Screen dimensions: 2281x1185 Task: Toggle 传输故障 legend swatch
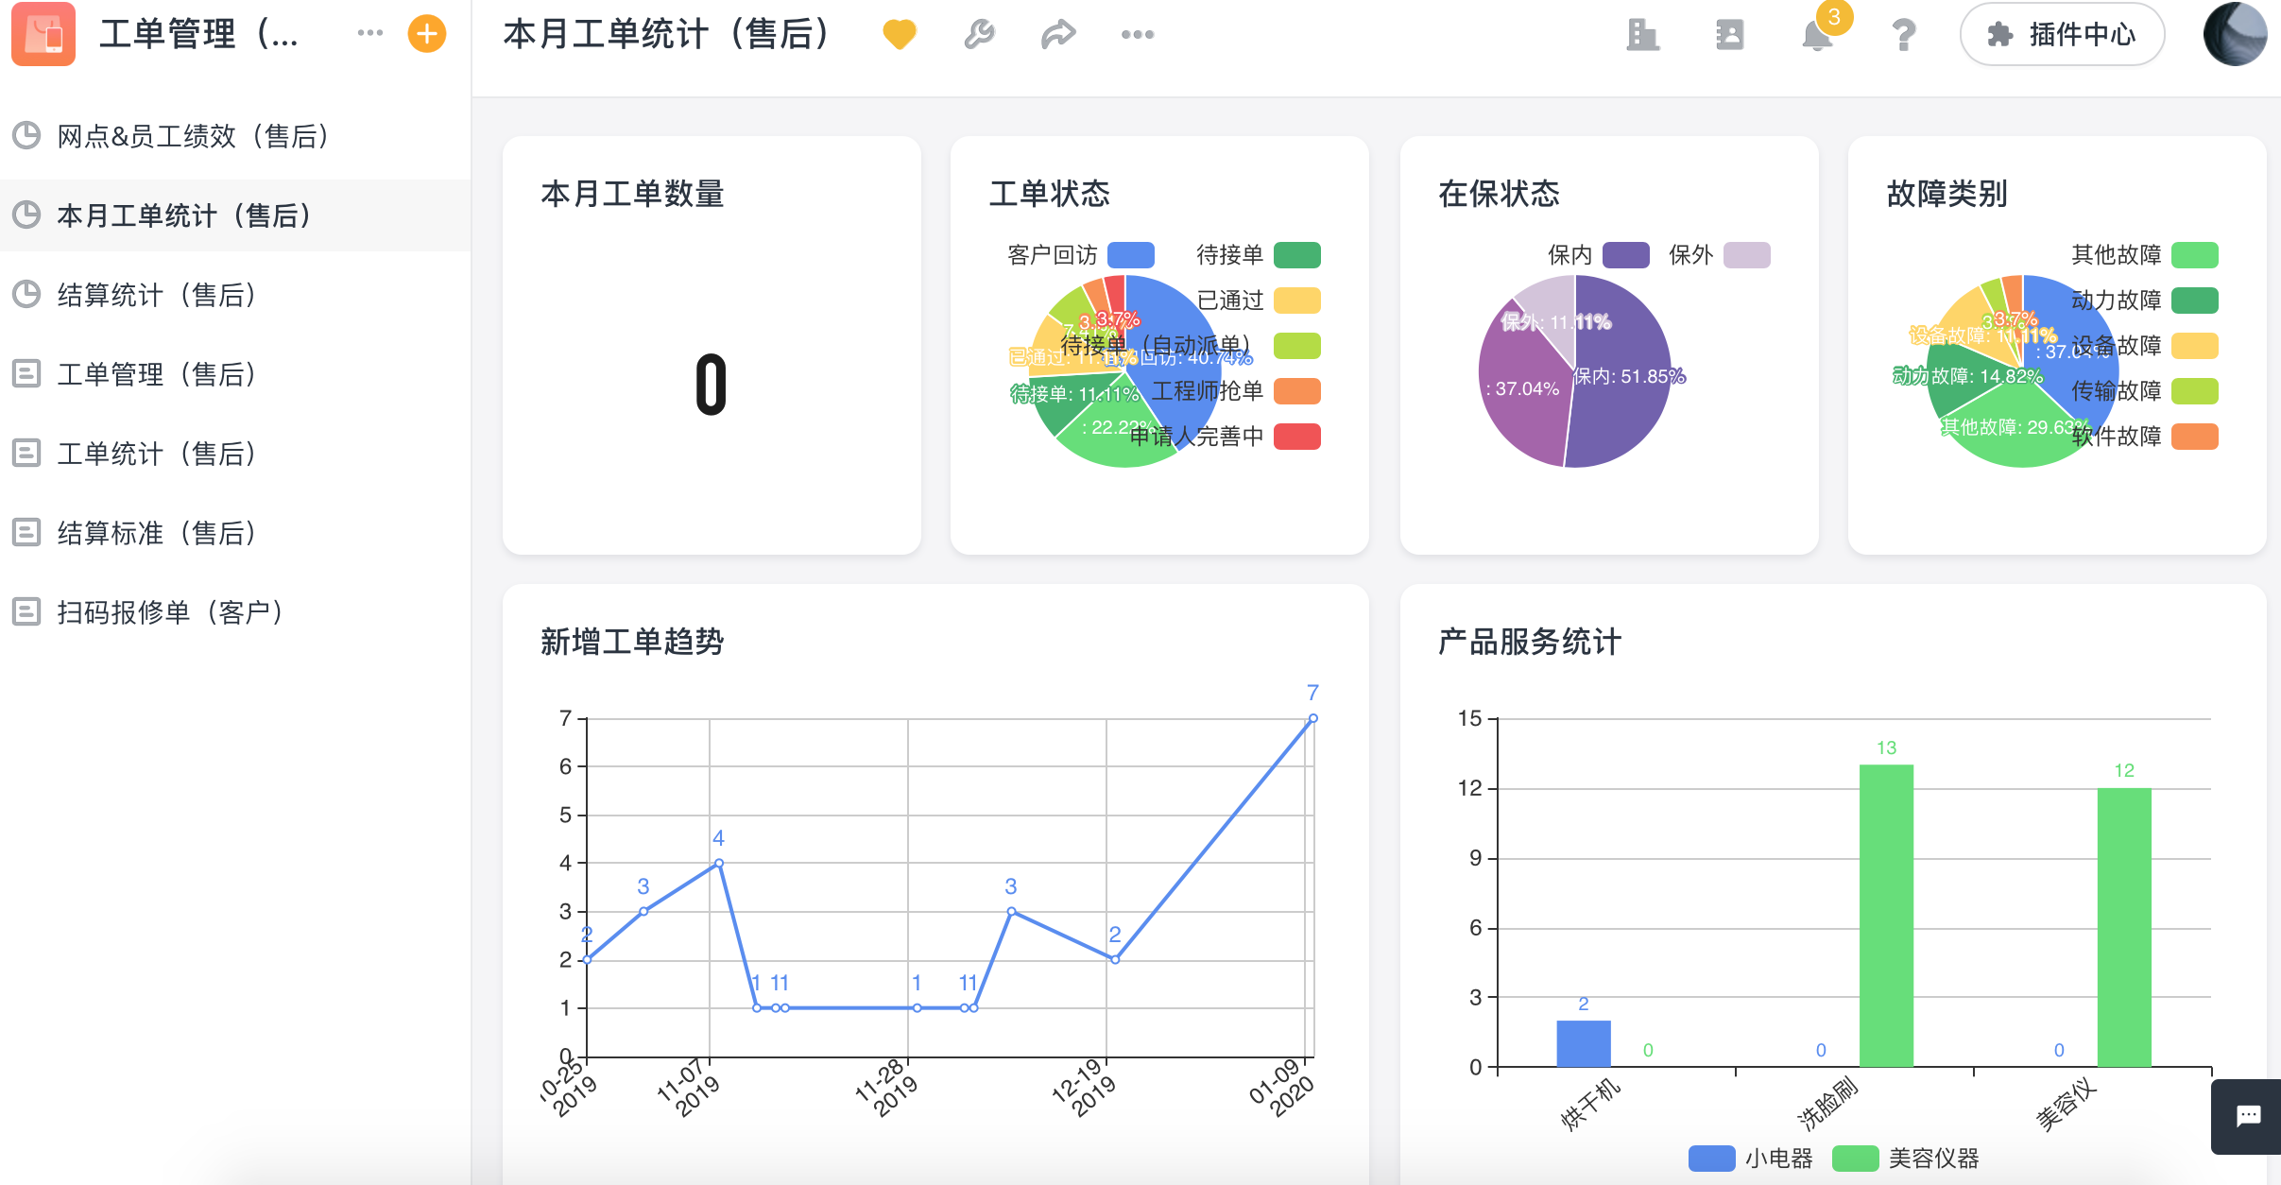coord(2195,391)
